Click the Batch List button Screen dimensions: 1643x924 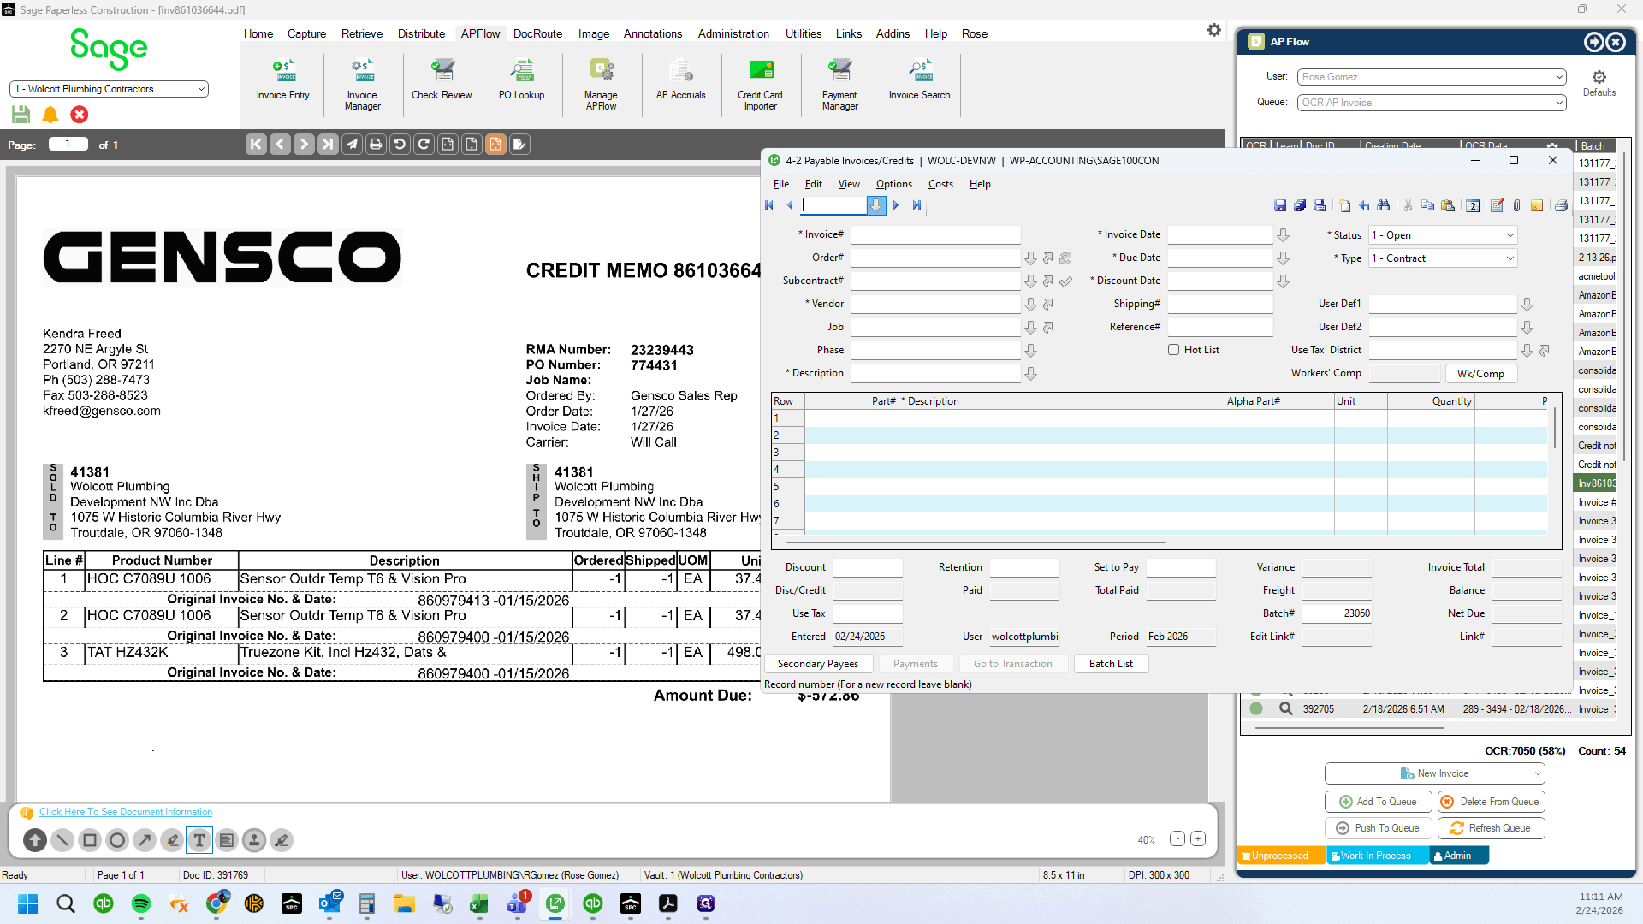[x=1111, y=664]
